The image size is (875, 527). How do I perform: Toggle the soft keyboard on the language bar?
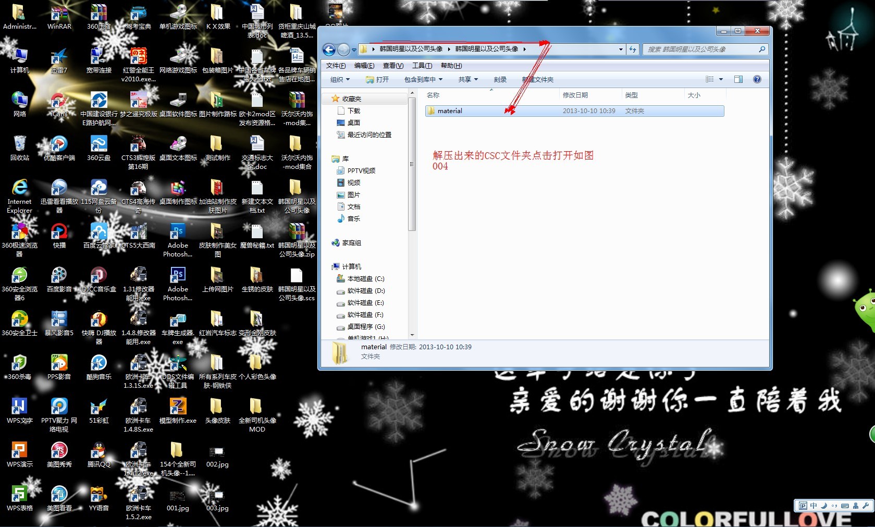tap(845, 506)
